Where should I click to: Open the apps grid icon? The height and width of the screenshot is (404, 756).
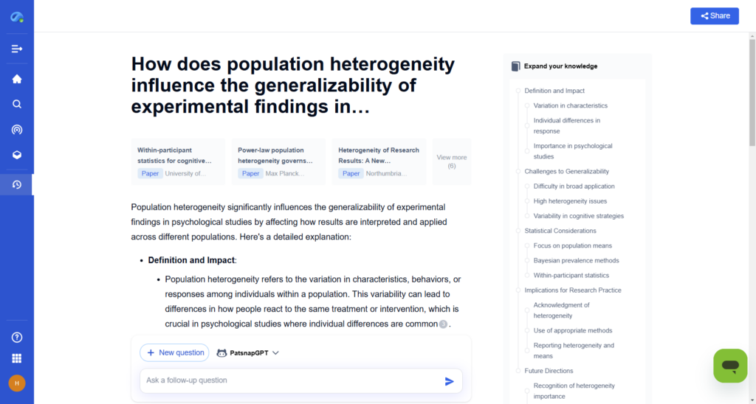pyautogui.click(x=17, y=359)
